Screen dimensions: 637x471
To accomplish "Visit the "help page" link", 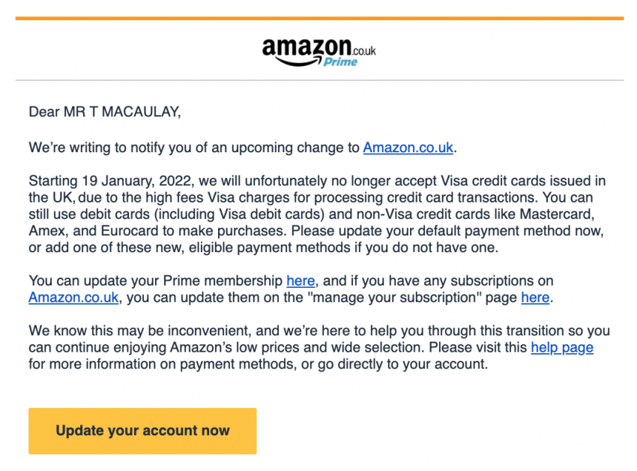I will pos(561,347).
